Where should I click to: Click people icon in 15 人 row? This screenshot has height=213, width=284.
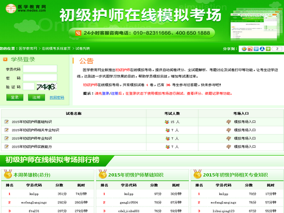pyautogui.click(x=167, y=122)
